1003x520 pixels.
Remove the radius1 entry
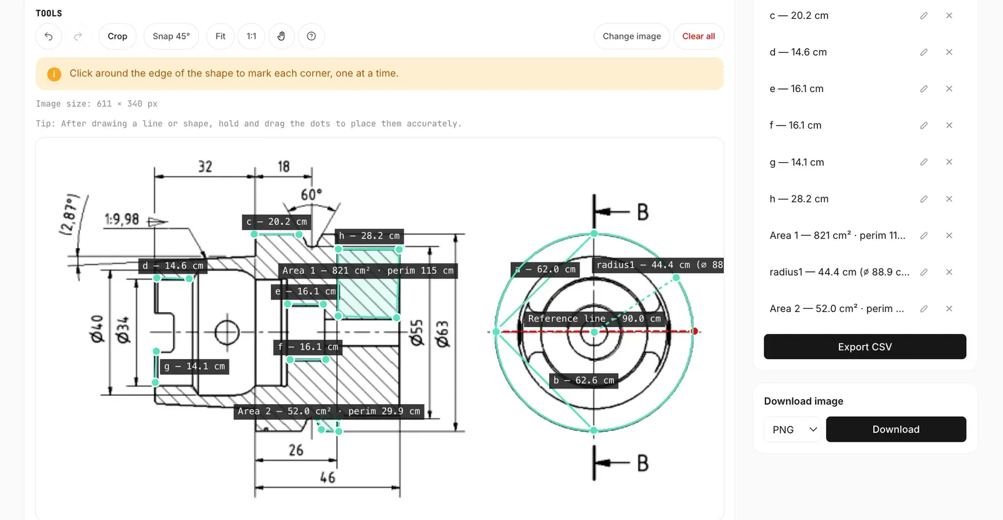tap(949, 272)
